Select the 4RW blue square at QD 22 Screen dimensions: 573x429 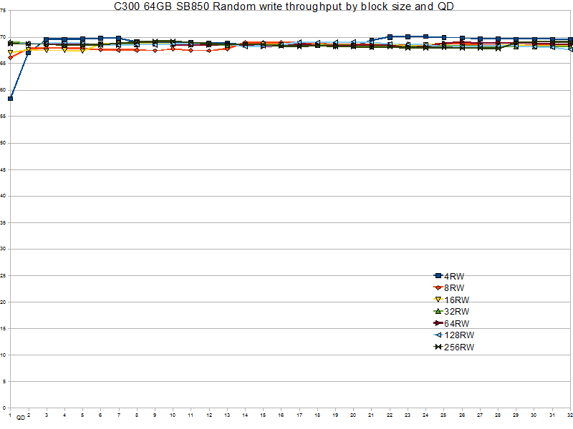click(x=390, y=37)
